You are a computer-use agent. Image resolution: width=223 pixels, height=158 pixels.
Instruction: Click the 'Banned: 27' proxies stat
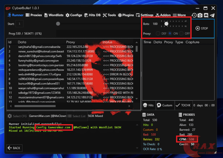[187, 130]
